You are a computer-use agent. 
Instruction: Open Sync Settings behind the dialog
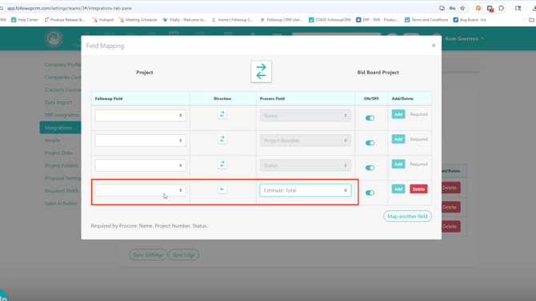tap(148, 255)
